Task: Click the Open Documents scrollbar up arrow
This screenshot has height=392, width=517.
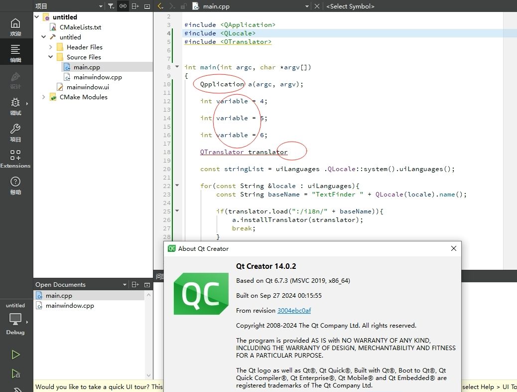Action: (148, 295)
